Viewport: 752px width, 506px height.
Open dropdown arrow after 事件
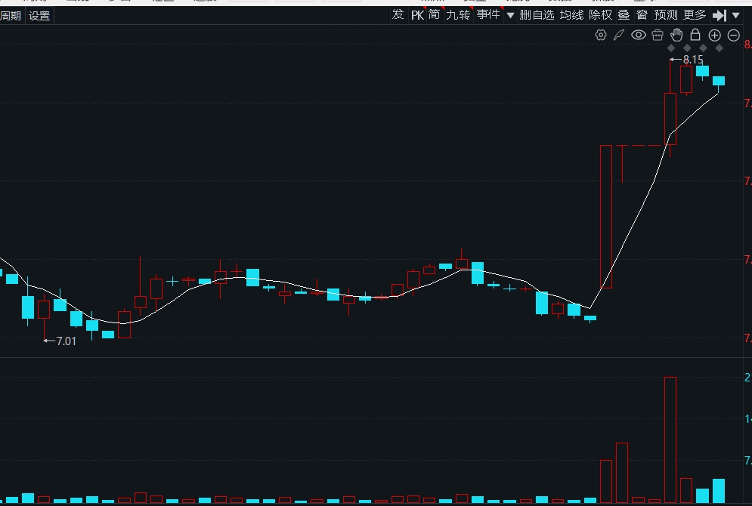point(511,16)
